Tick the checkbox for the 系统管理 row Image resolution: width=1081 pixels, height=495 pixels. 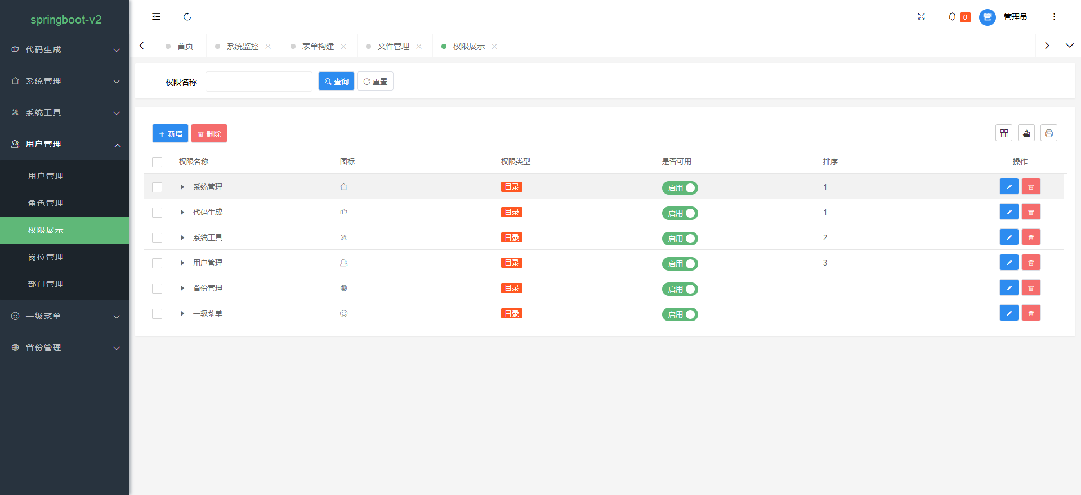157,187
